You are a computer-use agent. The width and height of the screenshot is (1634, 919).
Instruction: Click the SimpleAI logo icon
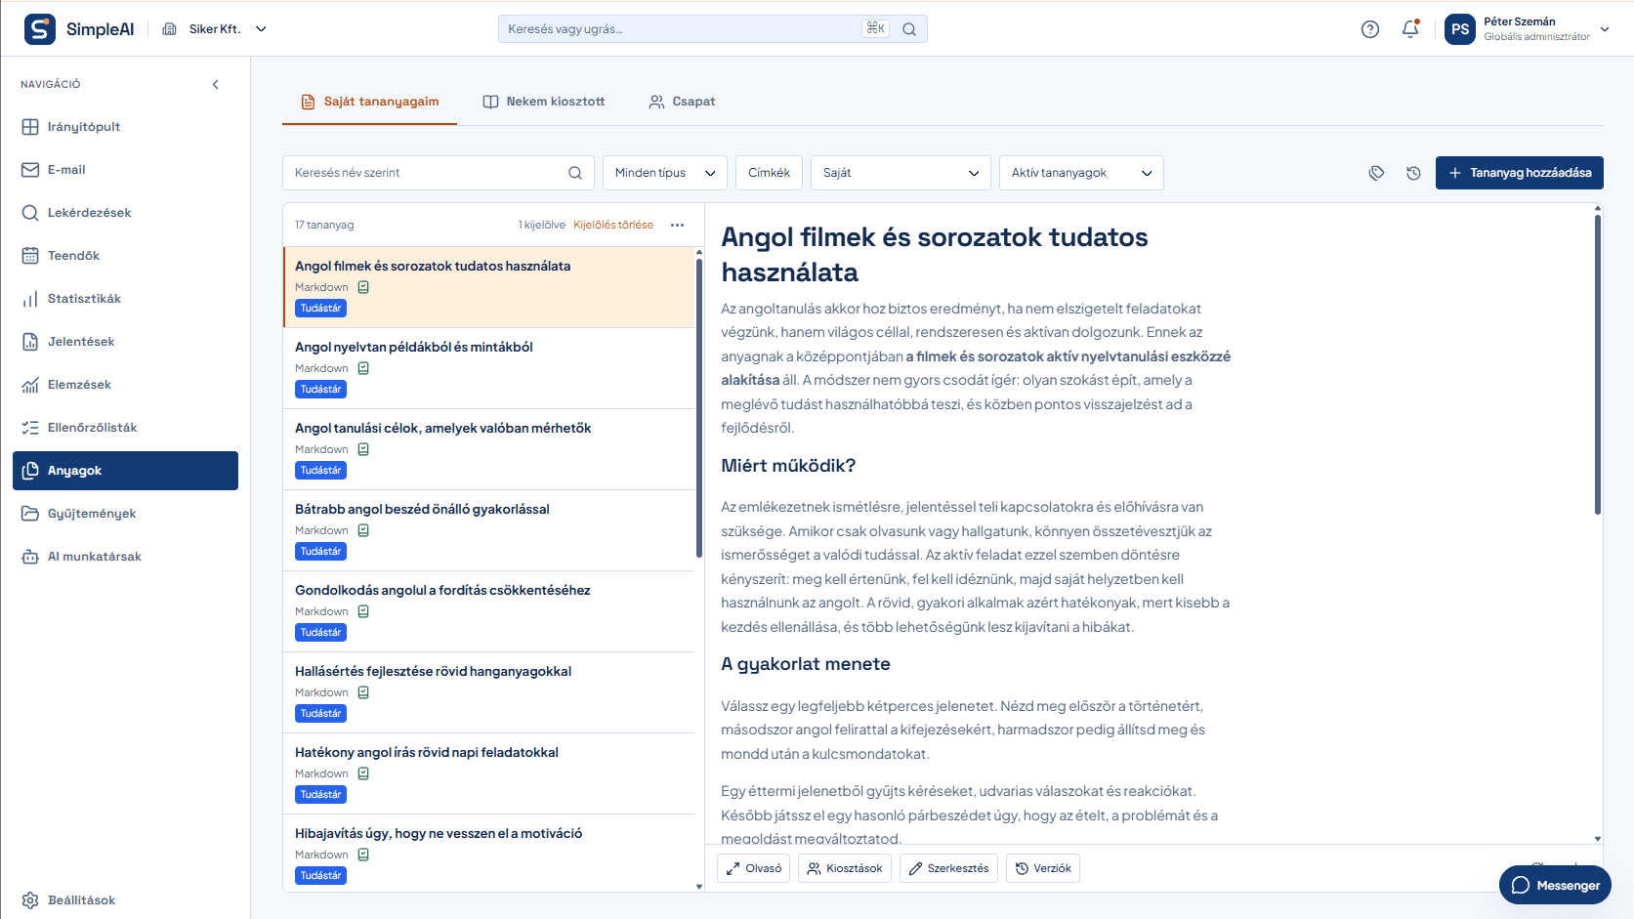40,29
